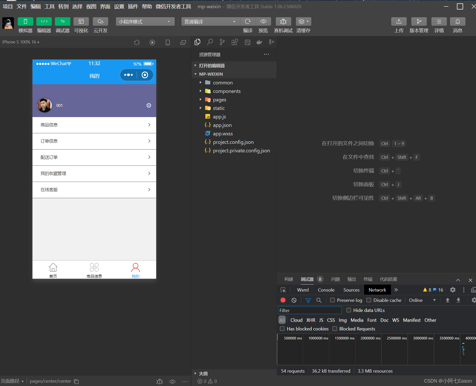Check the Has blocked cookies checkbox
This screenshot has height=386, width=476.
tap(282, 329)
